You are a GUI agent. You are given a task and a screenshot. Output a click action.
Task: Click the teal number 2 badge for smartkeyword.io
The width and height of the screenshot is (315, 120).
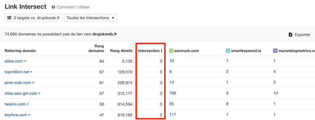(228, 51)
